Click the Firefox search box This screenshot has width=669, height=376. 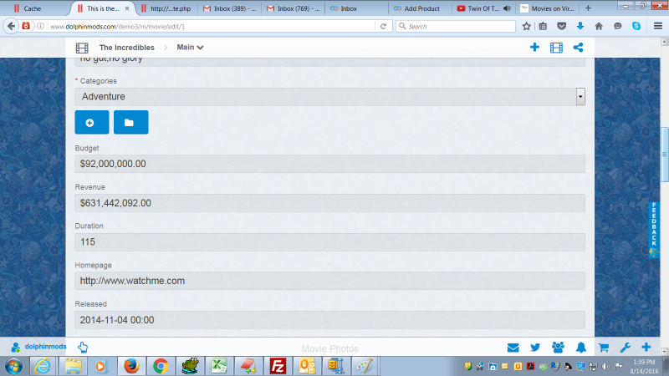point(456,26)
